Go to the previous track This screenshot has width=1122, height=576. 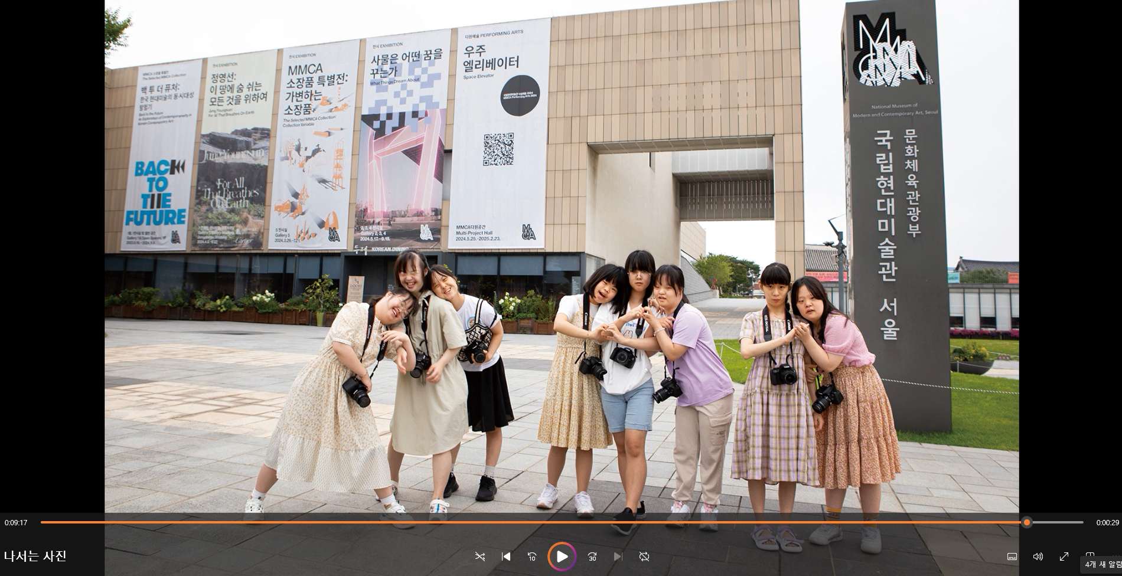(x=506, y=557)
